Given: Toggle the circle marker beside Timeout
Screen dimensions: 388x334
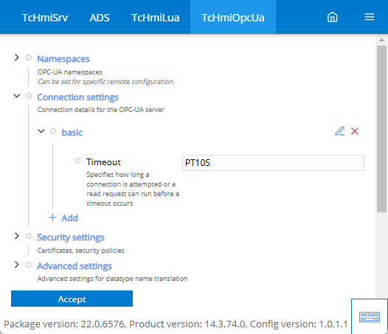Looking at the screenshot, I should click(x=77, y=161).
